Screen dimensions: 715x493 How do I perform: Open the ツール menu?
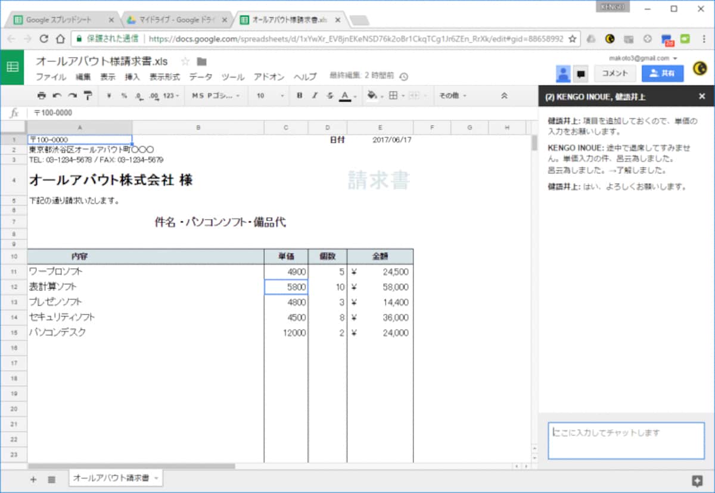[x=233, y=77]
